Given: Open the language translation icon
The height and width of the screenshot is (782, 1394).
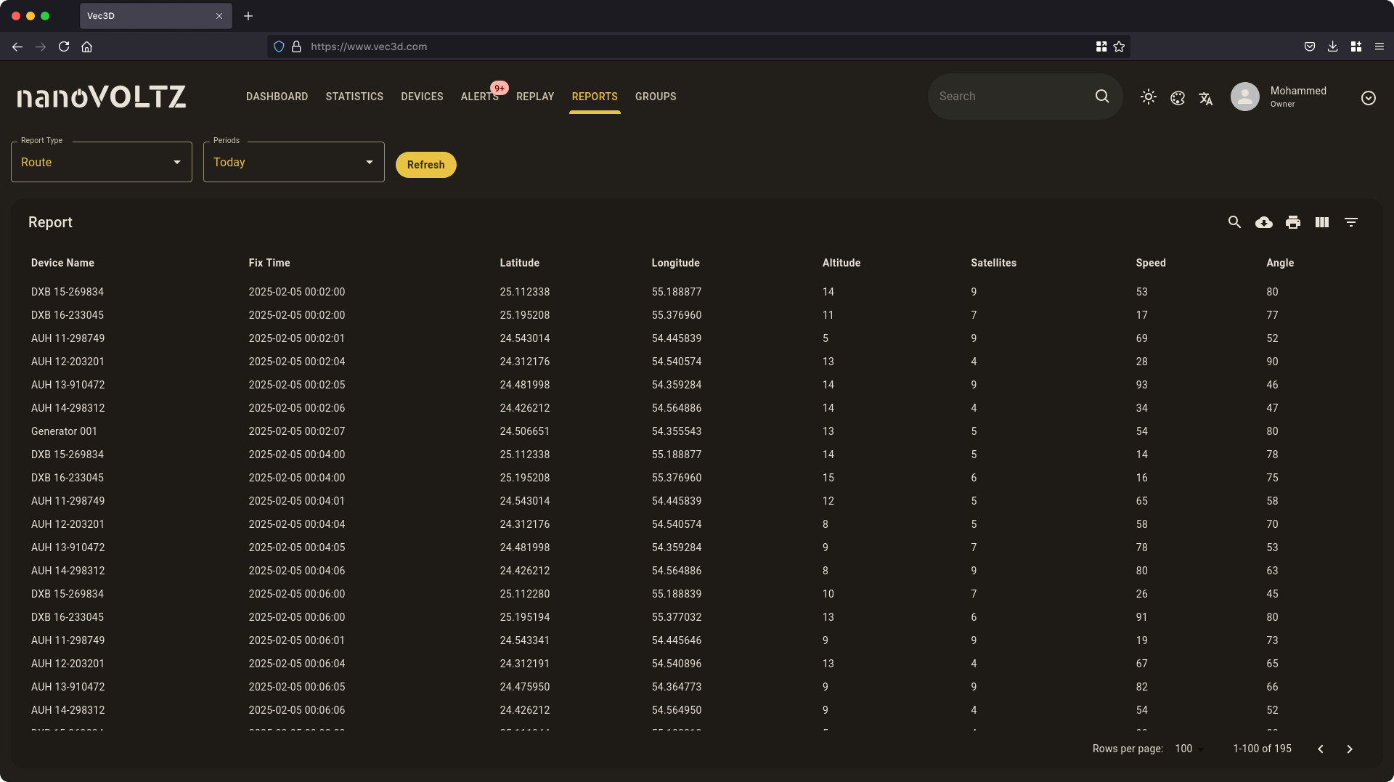Looking at the screenshot, I should pos(1206,99).
